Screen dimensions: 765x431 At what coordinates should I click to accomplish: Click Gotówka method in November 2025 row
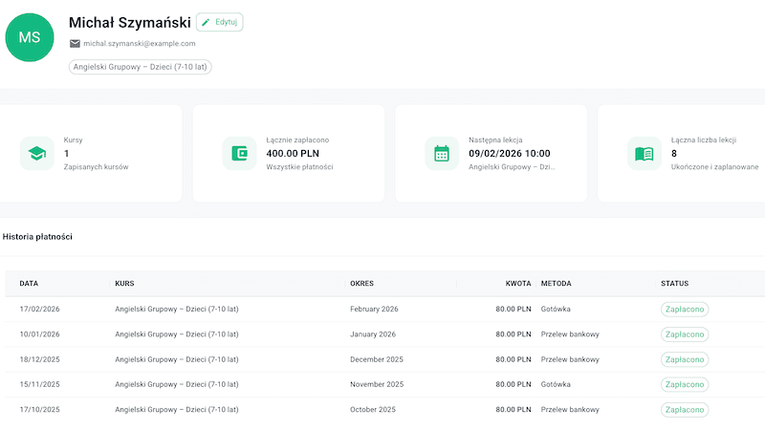coord(556,384)
